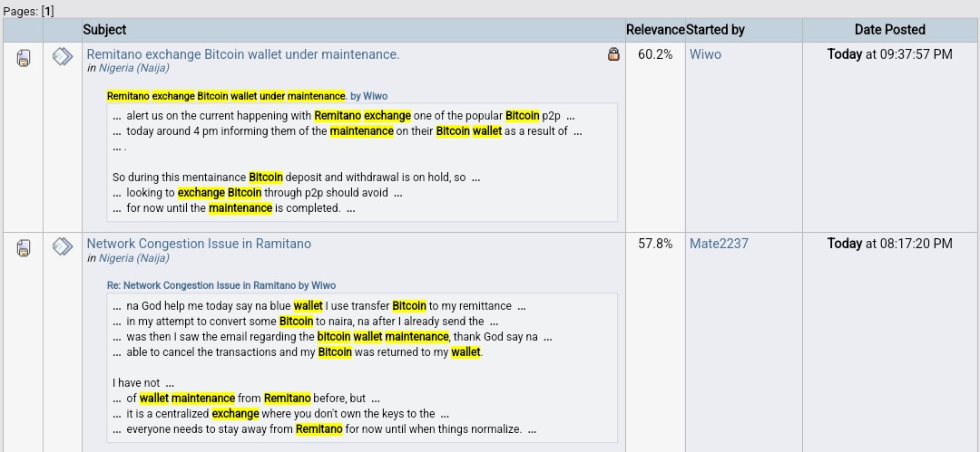The width and height of the screenshot is (980, 452).
Task: View Mate2237's user profile
Action: (x=719, y=244)
